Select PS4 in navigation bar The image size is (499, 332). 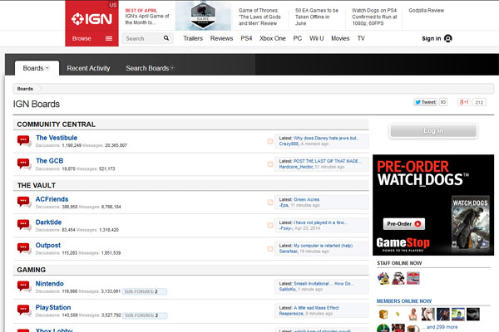click(246, 38)
